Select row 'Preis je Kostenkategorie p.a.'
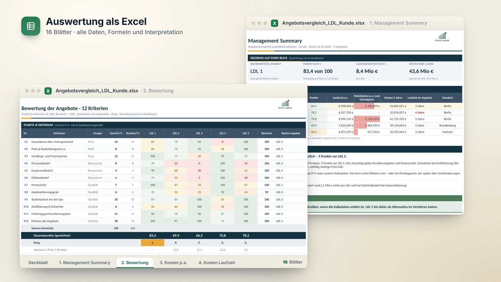Viewport: 501px width, 282px height. [164, 149]
